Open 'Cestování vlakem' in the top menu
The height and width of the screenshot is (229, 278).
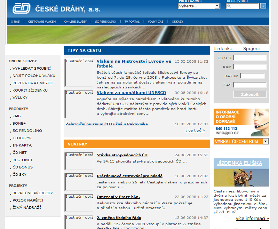point(42,22)
